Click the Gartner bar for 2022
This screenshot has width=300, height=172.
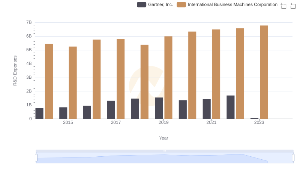click(x=231, y=107)
